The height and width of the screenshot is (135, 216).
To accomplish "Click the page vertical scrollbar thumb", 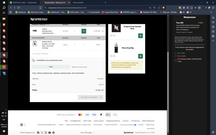I will (x=168, y=91).
